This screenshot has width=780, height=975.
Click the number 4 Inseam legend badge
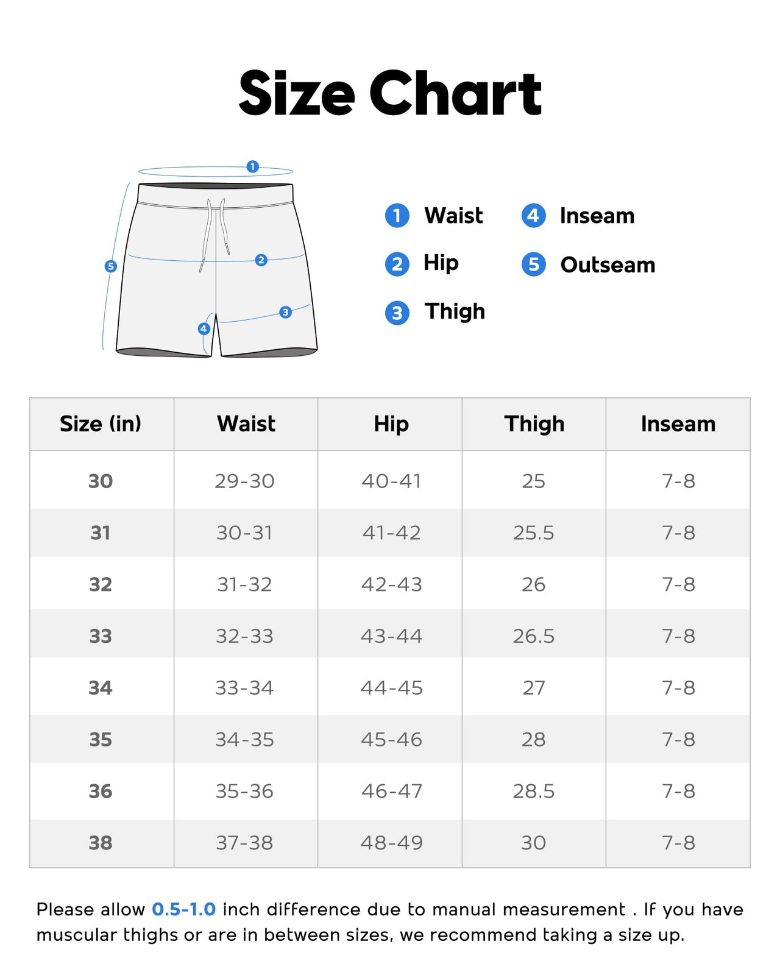(x=533, y=216)
